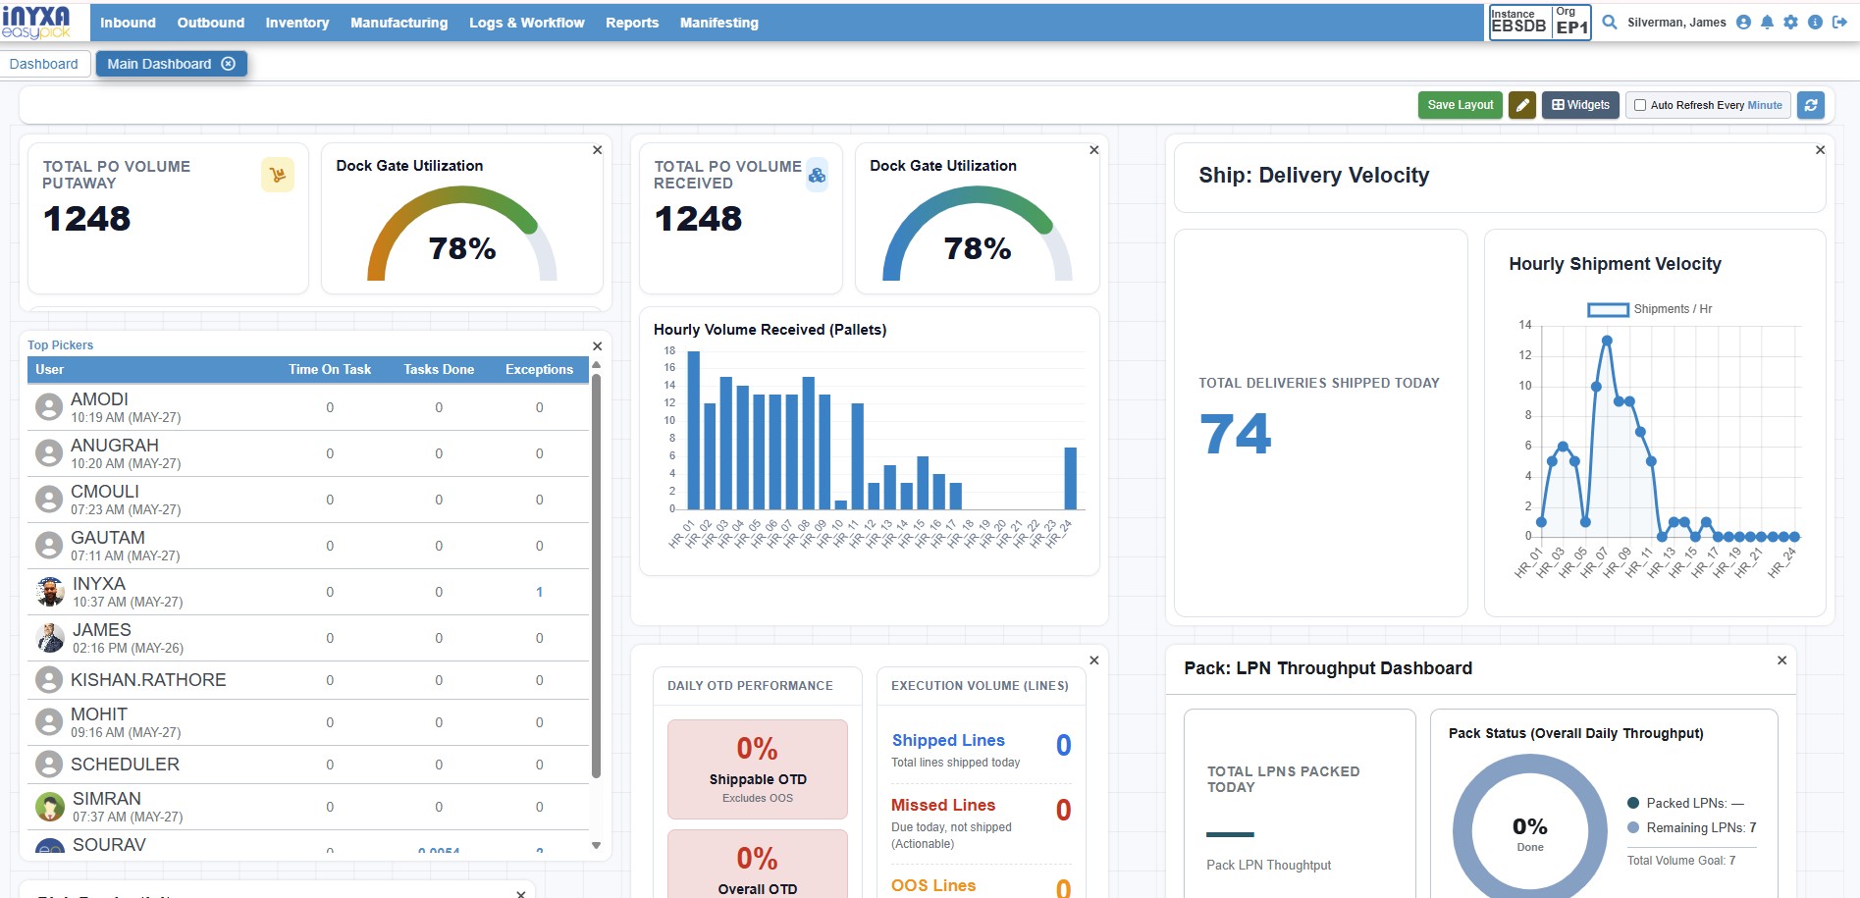
Task: Click the blue refresh dashboard icon
Action: 1811,105
